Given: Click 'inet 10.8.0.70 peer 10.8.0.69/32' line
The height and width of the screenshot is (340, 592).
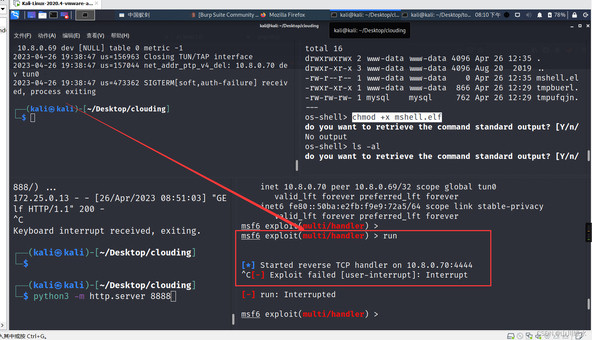Looking at the screenshot, I should (x=378, y=187).
